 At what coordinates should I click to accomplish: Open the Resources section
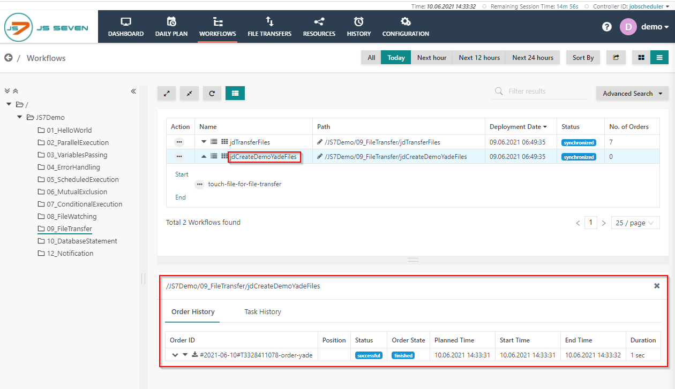pyautogui.click(x=319, y=27)
